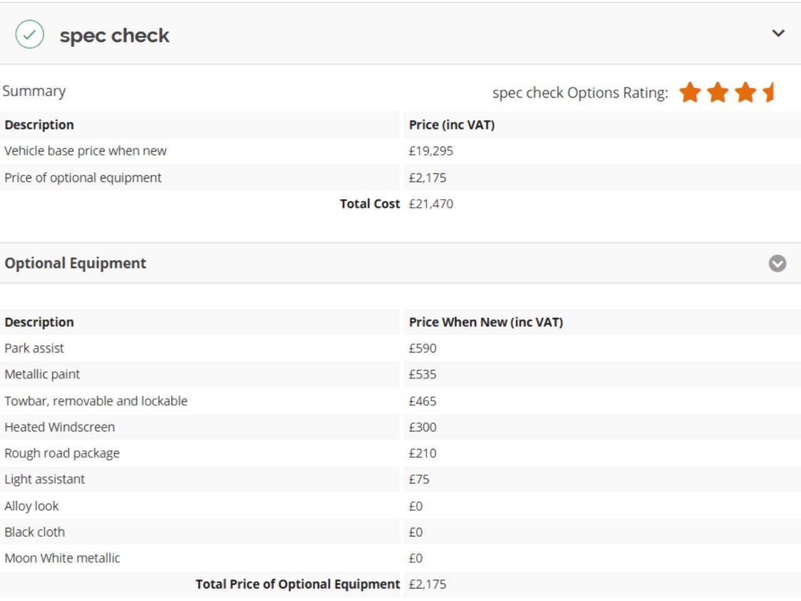The width and height of the screenshot is (801, 601).
Task: Click the green checkmark circle icon
Action: point(29,34)
